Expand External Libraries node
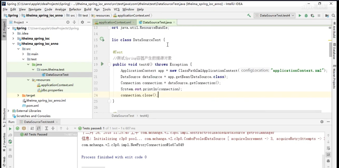The height and width of the screenshot is (168, 339). tap(8, 111)
